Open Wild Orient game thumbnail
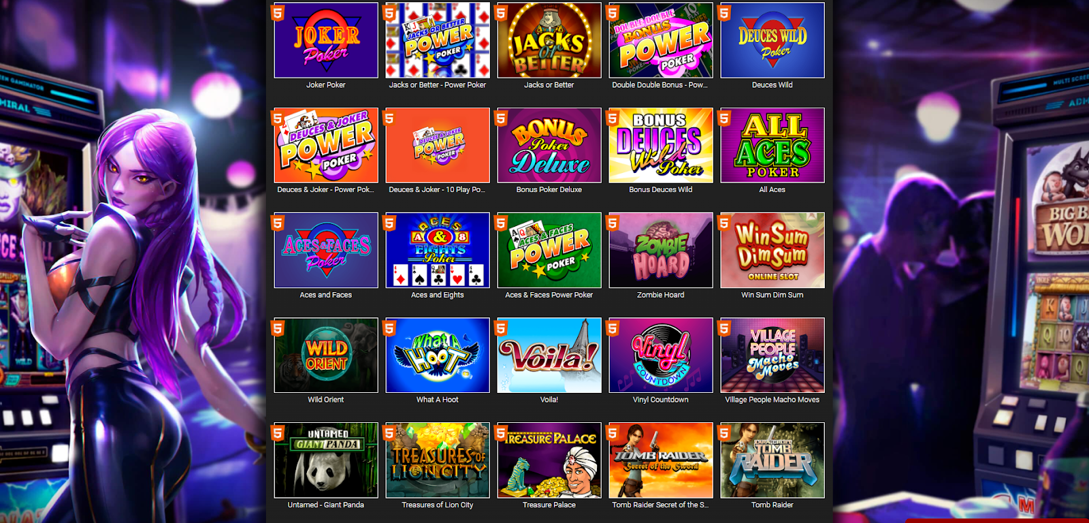This screenshot has width=1089, height=523. point(326,355)
